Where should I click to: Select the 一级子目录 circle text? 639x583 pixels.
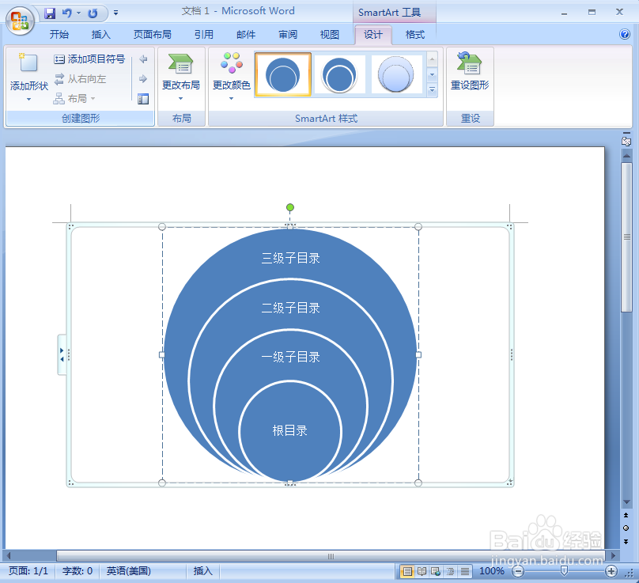pyautogui.click(x=290, y=357)
